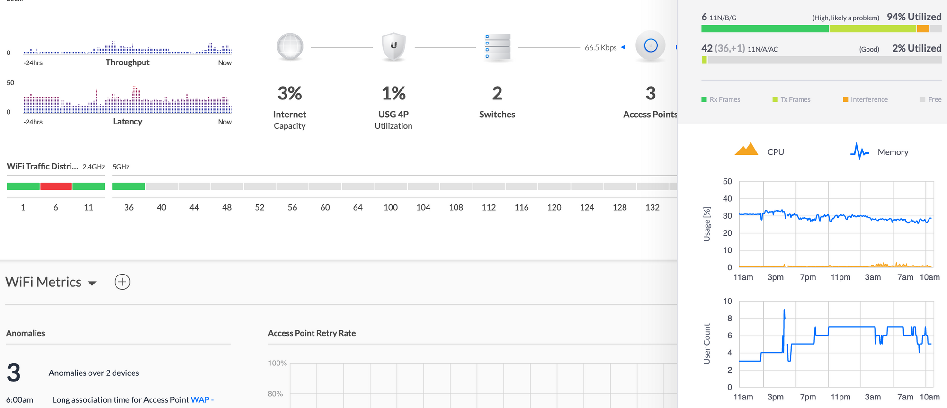The width and height of the screenshot is (947, 408).
Task: Toggle the Tx Frames legend item
Action: point(791,99)
